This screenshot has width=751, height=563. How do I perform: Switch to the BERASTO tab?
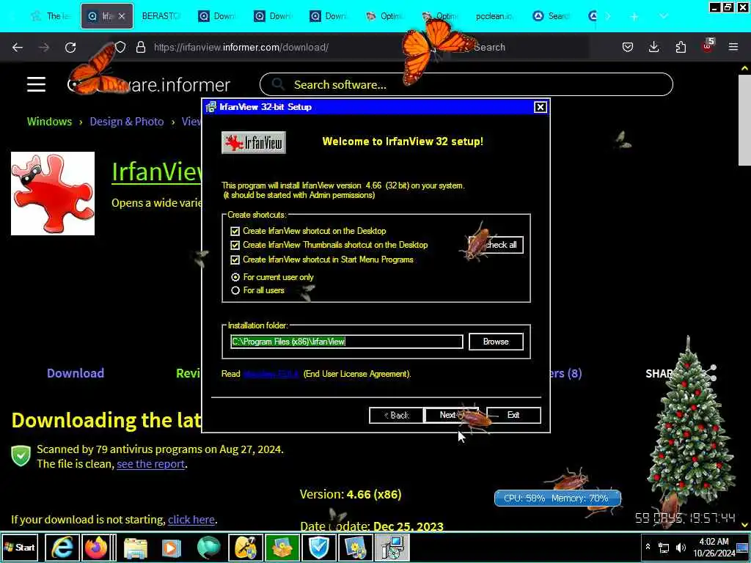[x=161, y=16]
